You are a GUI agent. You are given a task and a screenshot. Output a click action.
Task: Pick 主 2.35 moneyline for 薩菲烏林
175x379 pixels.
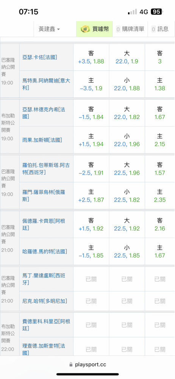pyautogui.click(x=160, y=196)
